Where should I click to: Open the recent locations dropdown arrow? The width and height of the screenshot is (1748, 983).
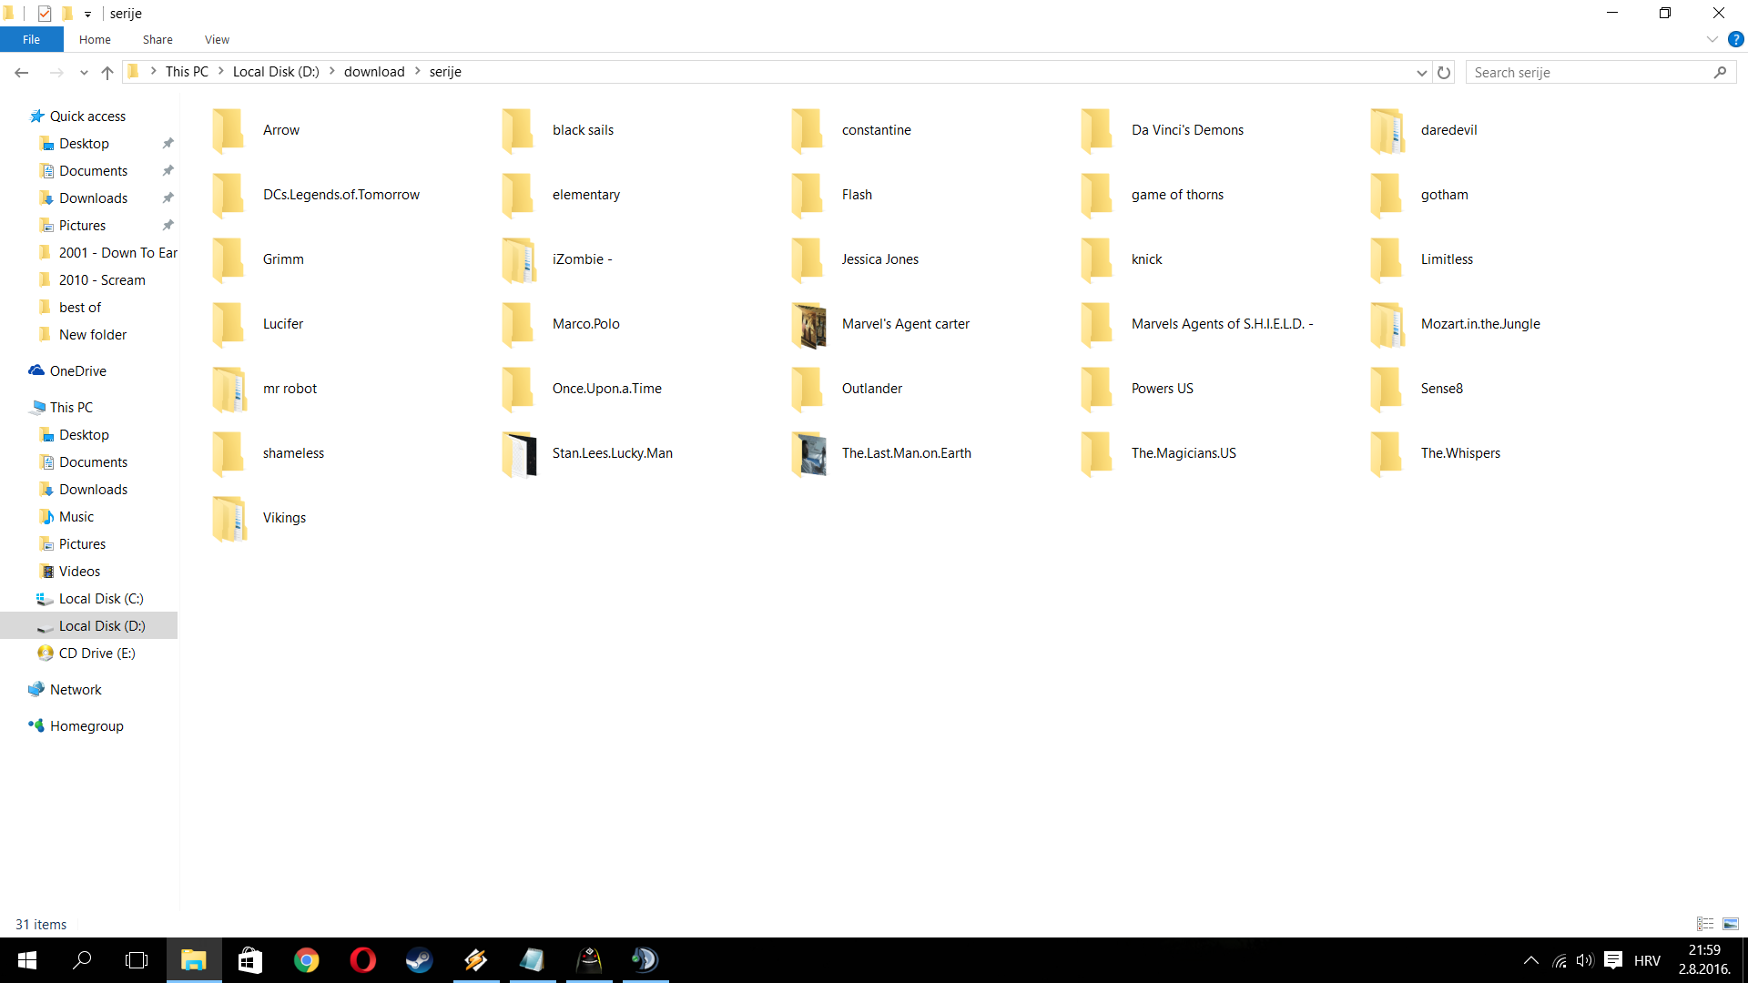(x=84, y=72)
